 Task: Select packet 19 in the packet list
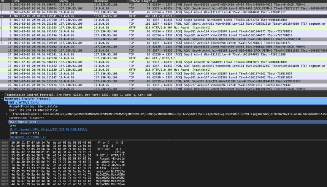pyautogui.click(x=163, y=74)
